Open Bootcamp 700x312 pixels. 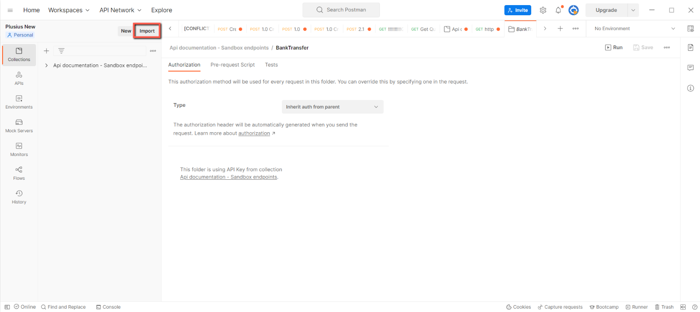(x=604, y=307)
